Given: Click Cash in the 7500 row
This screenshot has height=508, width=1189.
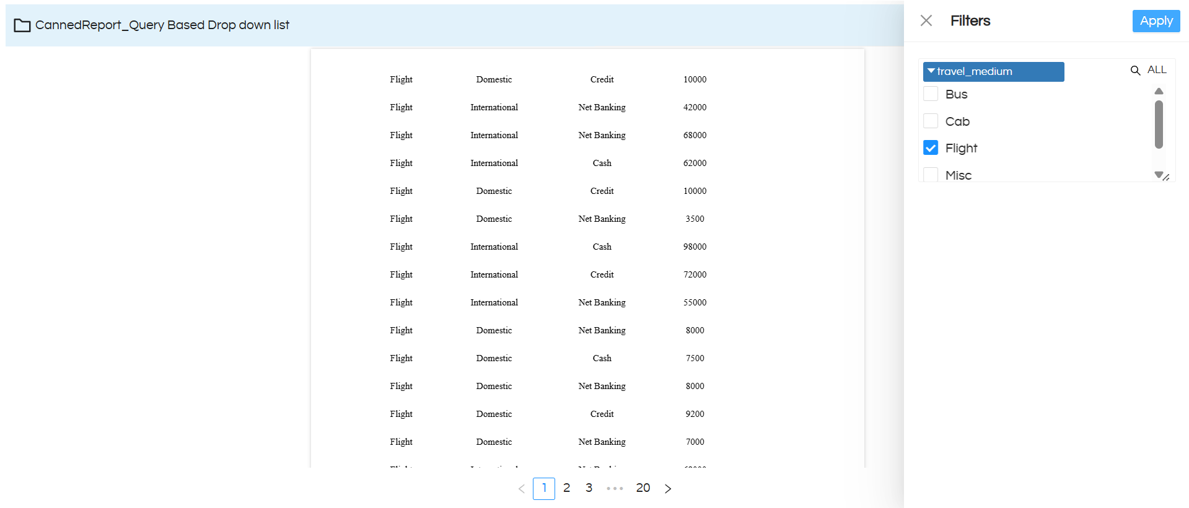Looking at the screenshot, I should click(x=602, y=358).
